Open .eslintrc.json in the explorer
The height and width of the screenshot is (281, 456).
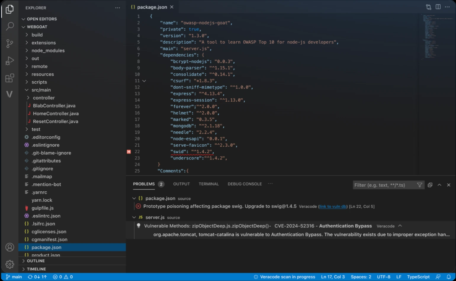(46, 216)
